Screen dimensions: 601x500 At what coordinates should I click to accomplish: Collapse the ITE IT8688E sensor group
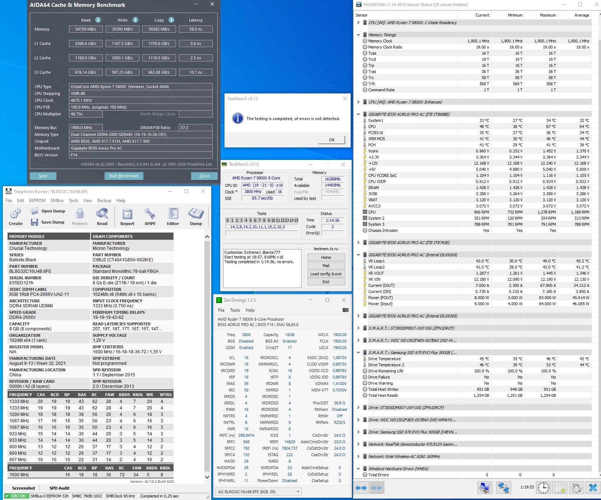358,114
